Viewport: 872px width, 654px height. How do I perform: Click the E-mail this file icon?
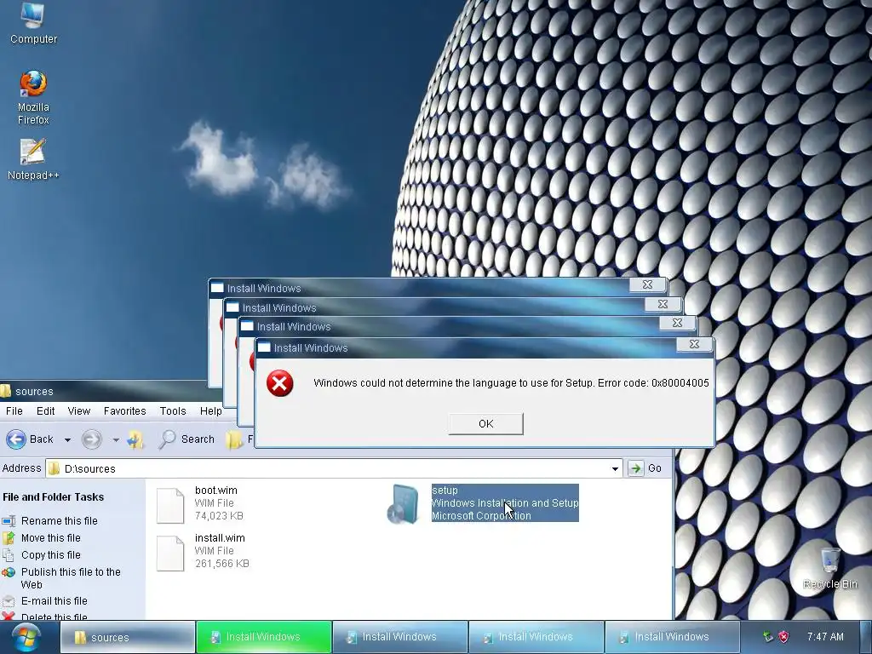pyautogui.click(x=9, y=601)
